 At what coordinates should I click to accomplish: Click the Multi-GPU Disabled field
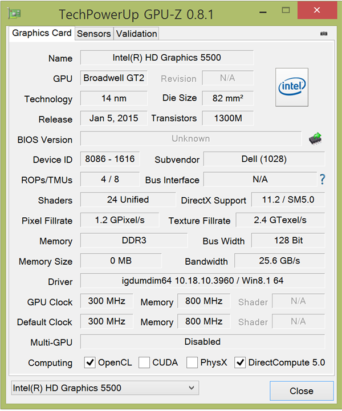point(203,341)
